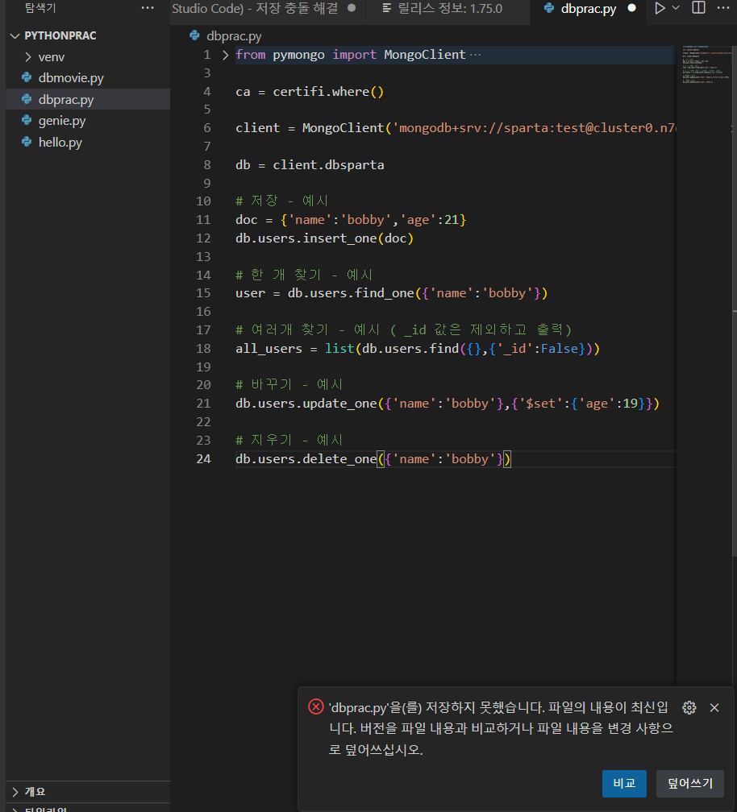Click the 탐색기 panel title
Screen dimensions: 737x812
pyautogui.click(x=40, y=8)
